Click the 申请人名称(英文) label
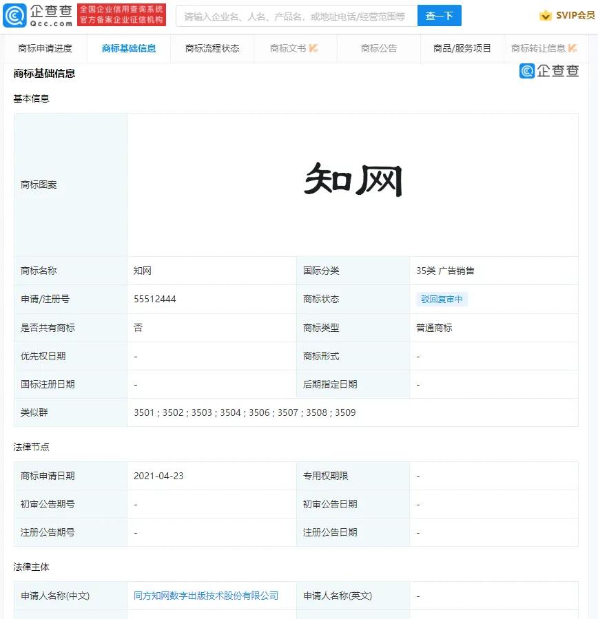This screenshot has width=598, height=619. pyautogui.click(x=338, y=596)
